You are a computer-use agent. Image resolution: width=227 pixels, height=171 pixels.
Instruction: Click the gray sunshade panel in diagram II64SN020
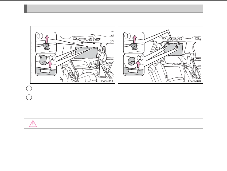click(x=174, y=49)
